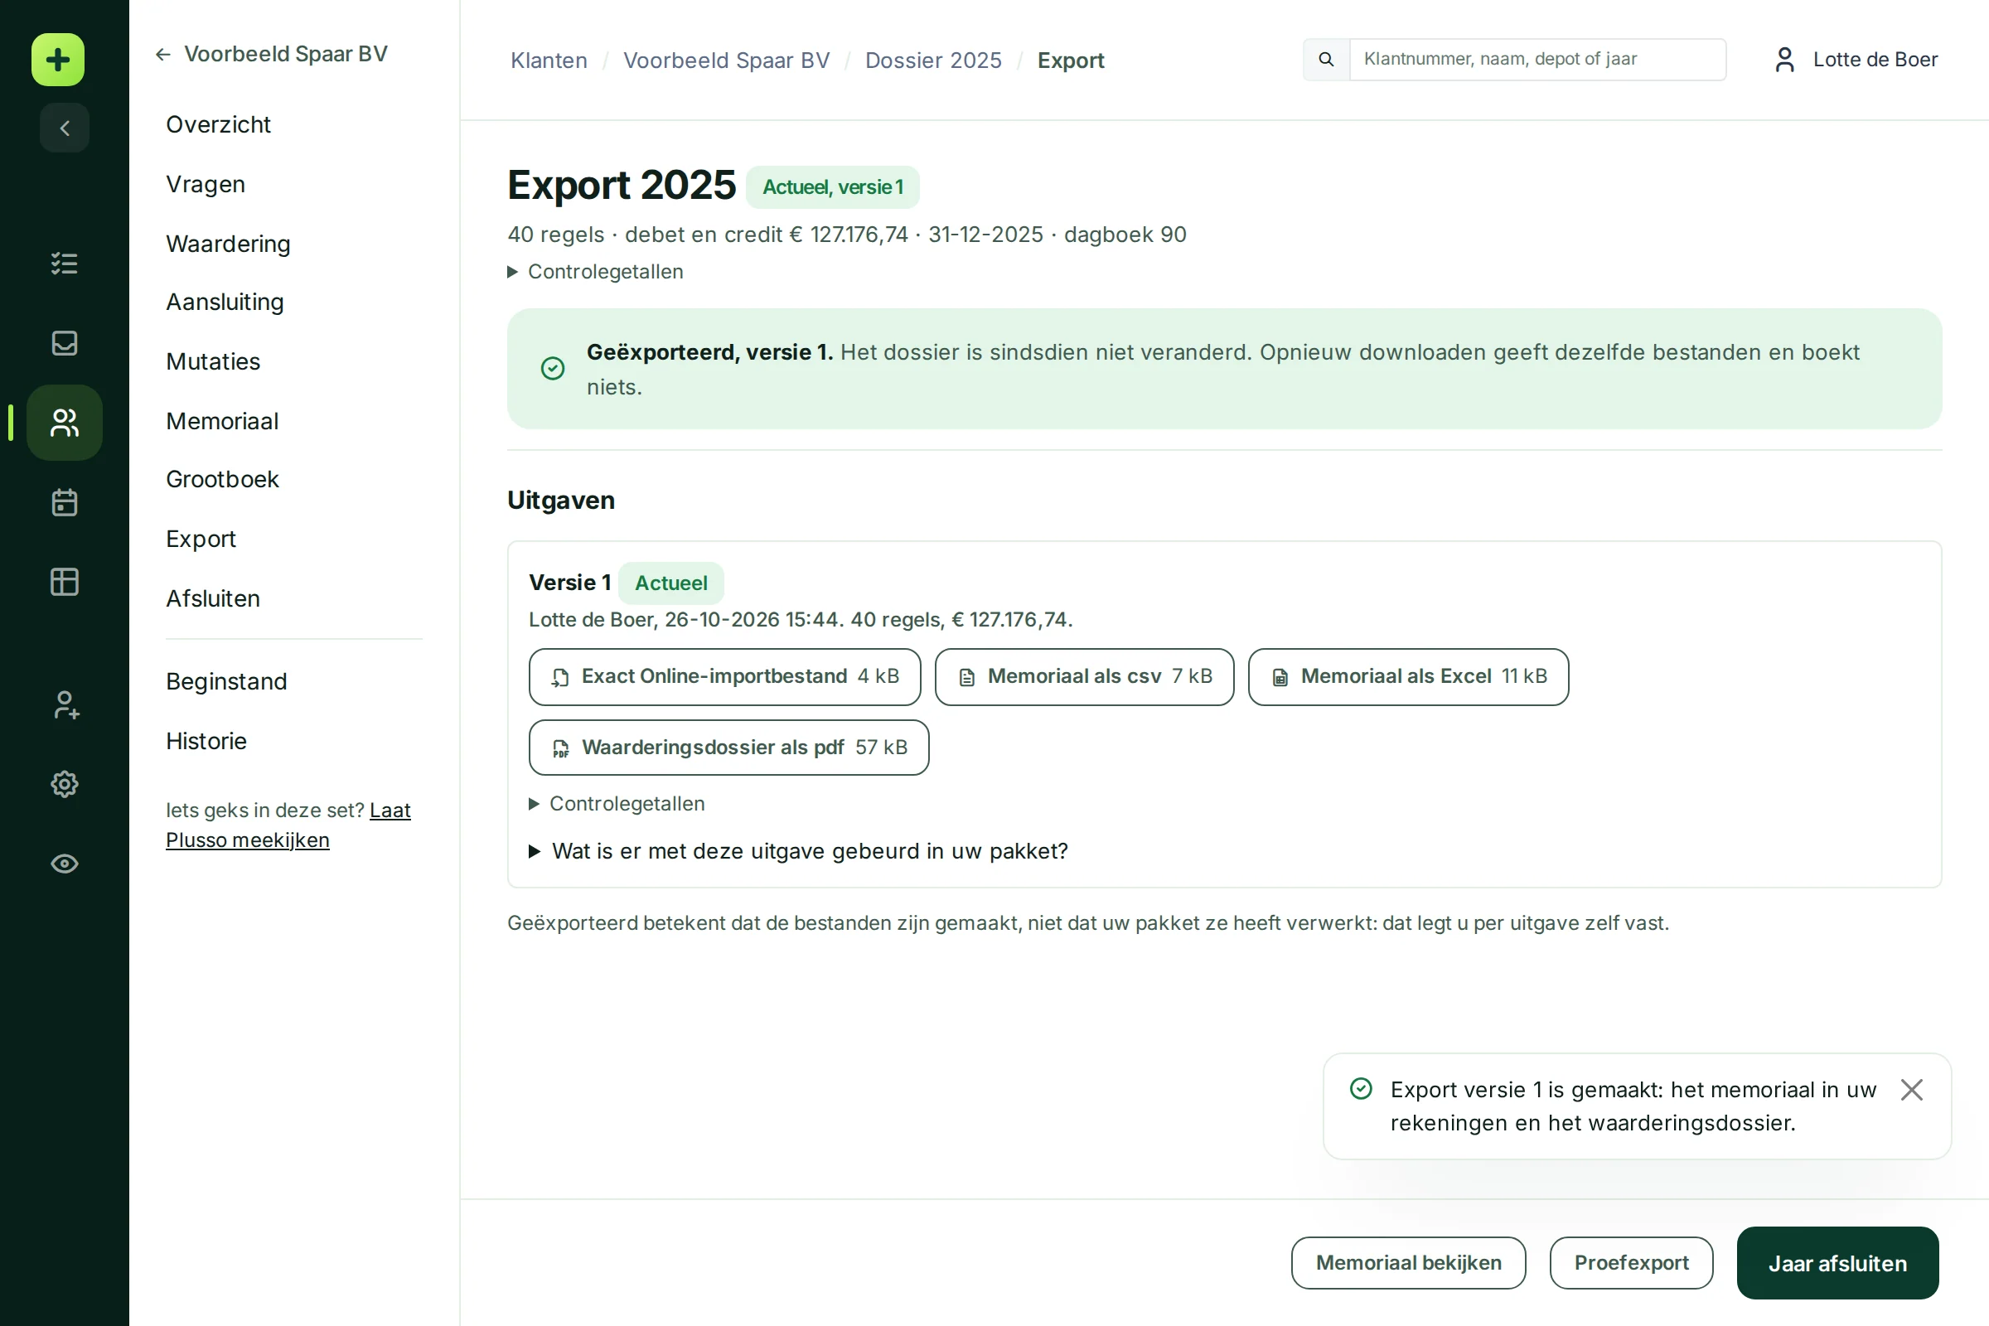The image size is (1989, 1326).
Task: Open Memoriaal in the dossier menu
Action: point(222,421)
